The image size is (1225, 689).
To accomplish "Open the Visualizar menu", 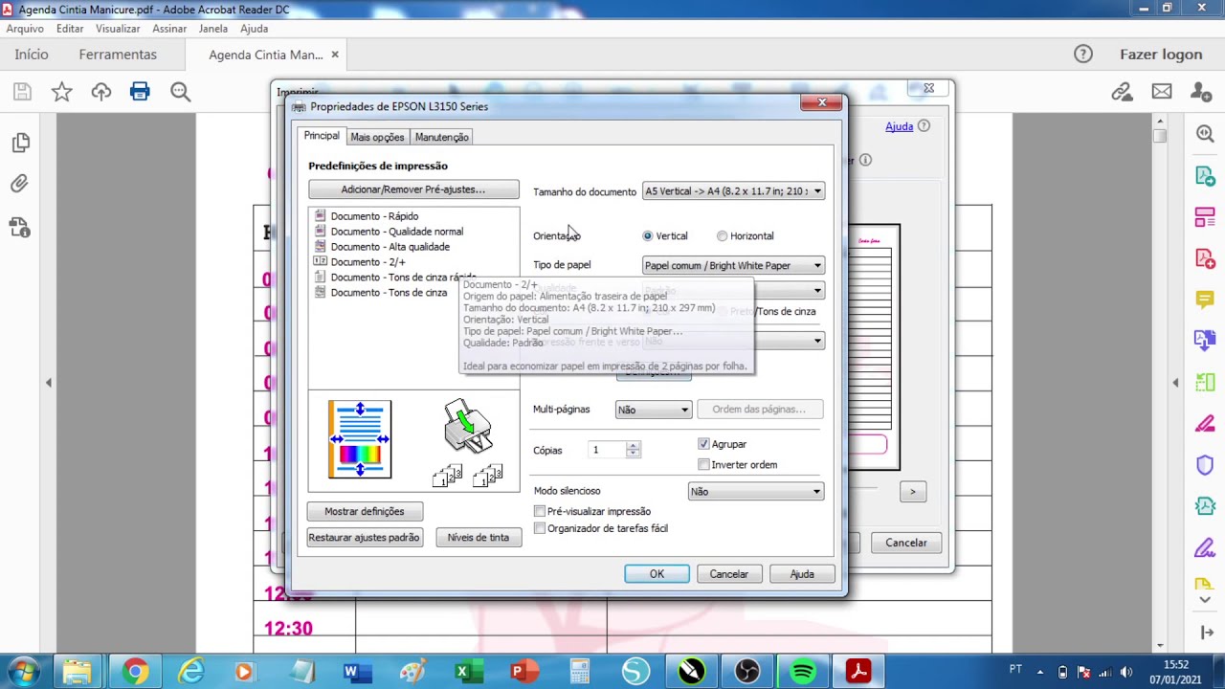I will click(x=118, y=29).
